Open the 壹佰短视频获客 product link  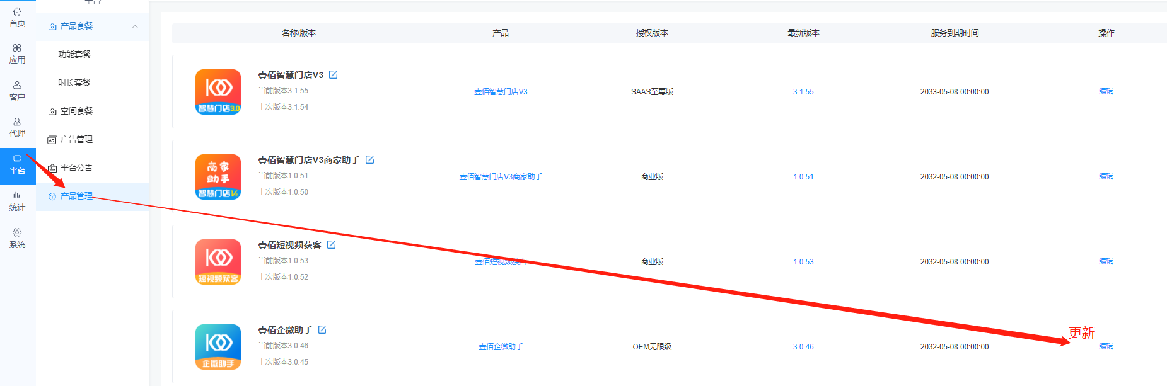tap(501, 262)
